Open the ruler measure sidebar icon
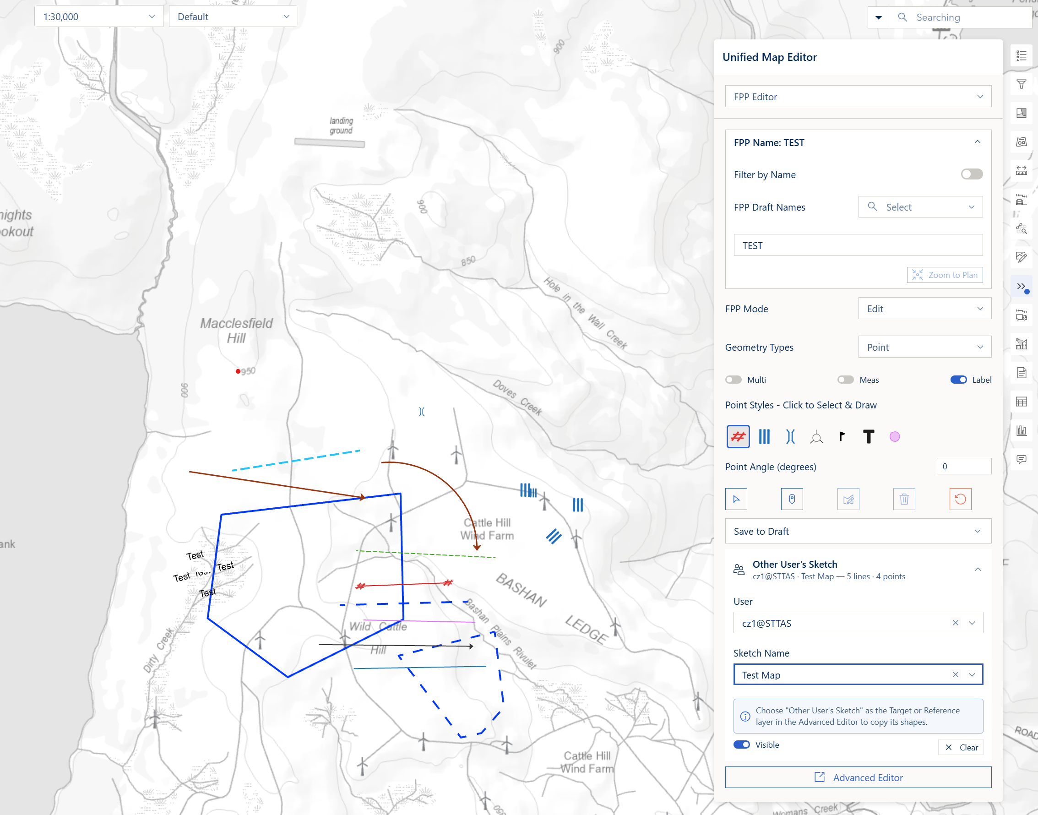The width and height of the screenshot is (1038, 815). [x=1022, y=171]
